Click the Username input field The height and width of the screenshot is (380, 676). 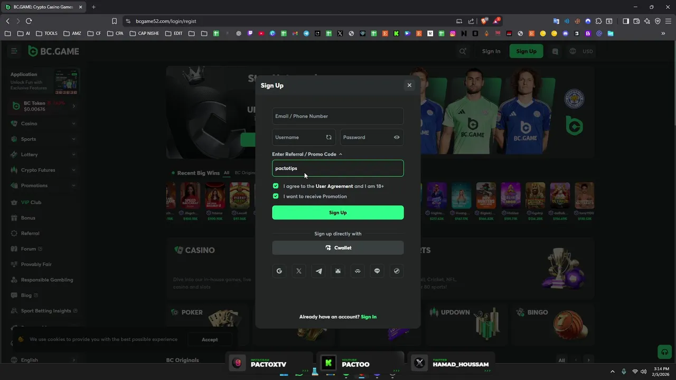click(x=304, y=137)
